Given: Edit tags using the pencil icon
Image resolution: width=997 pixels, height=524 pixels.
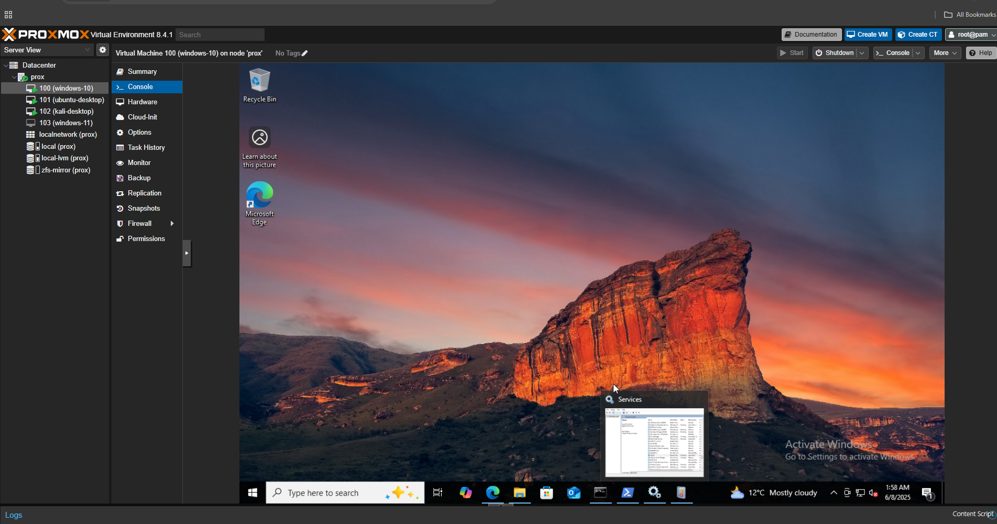Looking at the screenshot, I should coord(305,53).
